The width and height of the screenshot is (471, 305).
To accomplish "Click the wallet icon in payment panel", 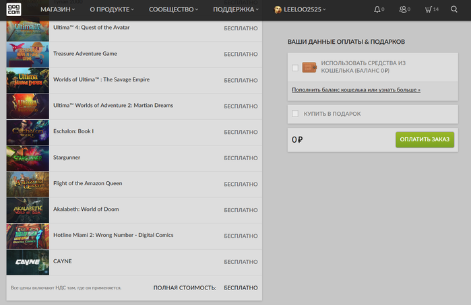I will tap(309, 67).
